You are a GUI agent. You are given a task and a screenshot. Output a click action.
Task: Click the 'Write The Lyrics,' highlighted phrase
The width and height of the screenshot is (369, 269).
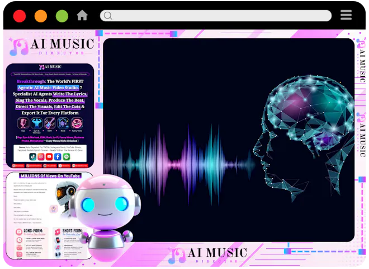coord(70,94)
